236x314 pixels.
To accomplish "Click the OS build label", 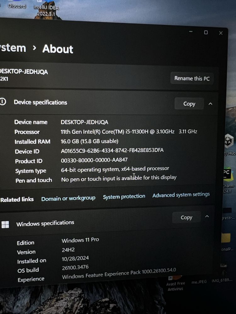I will pos(28,270).
